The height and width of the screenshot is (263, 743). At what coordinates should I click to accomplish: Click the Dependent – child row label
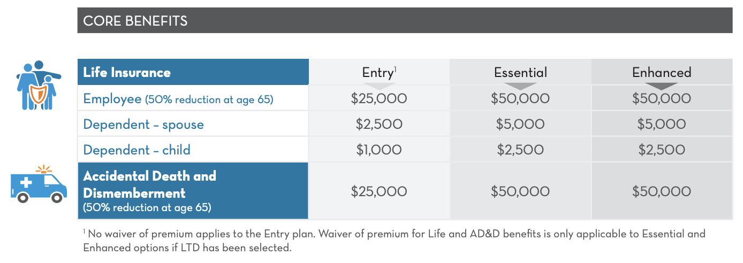click(137, 150)
